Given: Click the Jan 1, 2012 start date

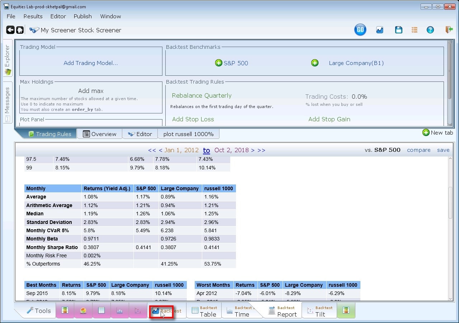Looking at the screenshot, I should click(181, 150).
